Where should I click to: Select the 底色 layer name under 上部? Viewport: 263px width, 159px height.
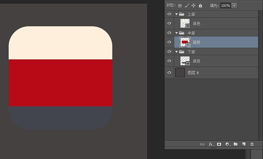tap(196, 23)
